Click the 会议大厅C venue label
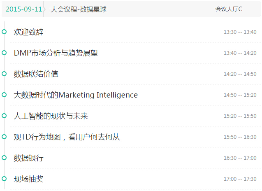The image size is (262, 191). coord(229,9)
